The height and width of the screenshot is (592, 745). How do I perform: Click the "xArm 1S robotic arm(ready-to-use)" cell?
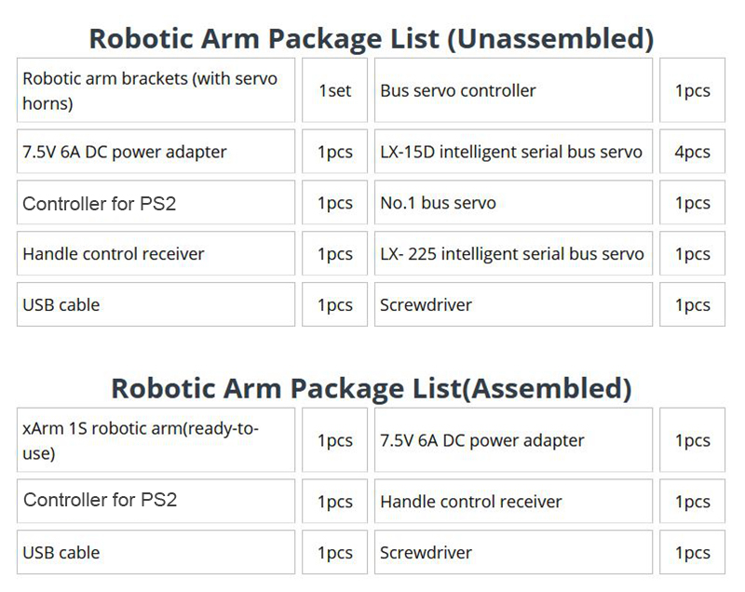(x=156, y=440)
